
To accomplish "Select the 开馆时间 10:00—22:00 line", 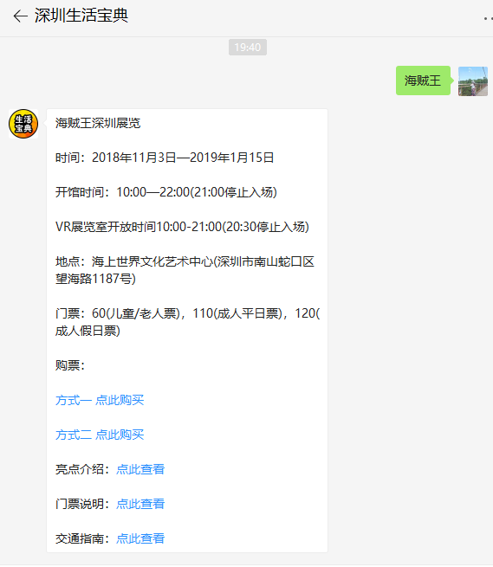I will coord(166,192).
